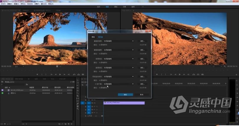The height and width of the screenshot is (126, 239).
Task: Export frame from the Source monitor
Action: (x=83, y=74)
